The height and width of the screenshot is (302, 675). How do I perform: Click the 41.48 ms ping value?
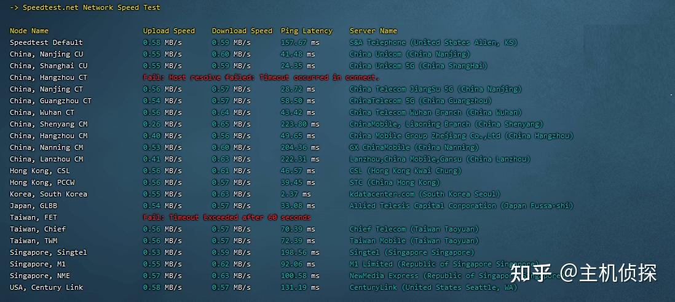(298, 54)
